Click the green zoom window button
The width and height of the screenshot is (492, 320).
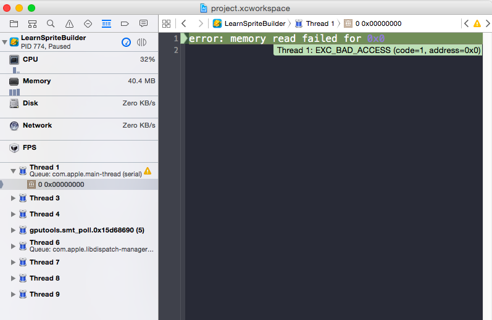point(31,8)
